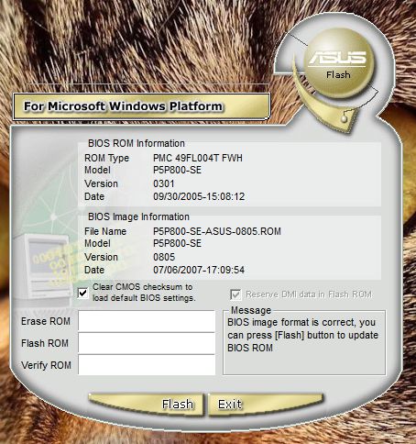Select the BIOS image file name text
416x444 pixels.
(217, 231)
